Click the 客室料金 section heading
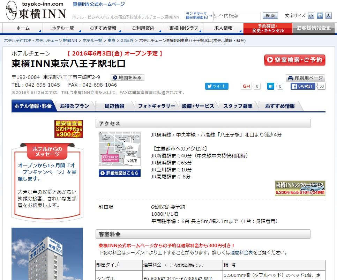The image size is (337, 280). click(x=203, y=234)
